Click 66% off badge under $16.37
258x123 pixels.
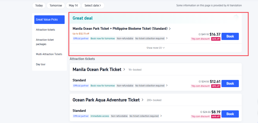tap(216, 39)
